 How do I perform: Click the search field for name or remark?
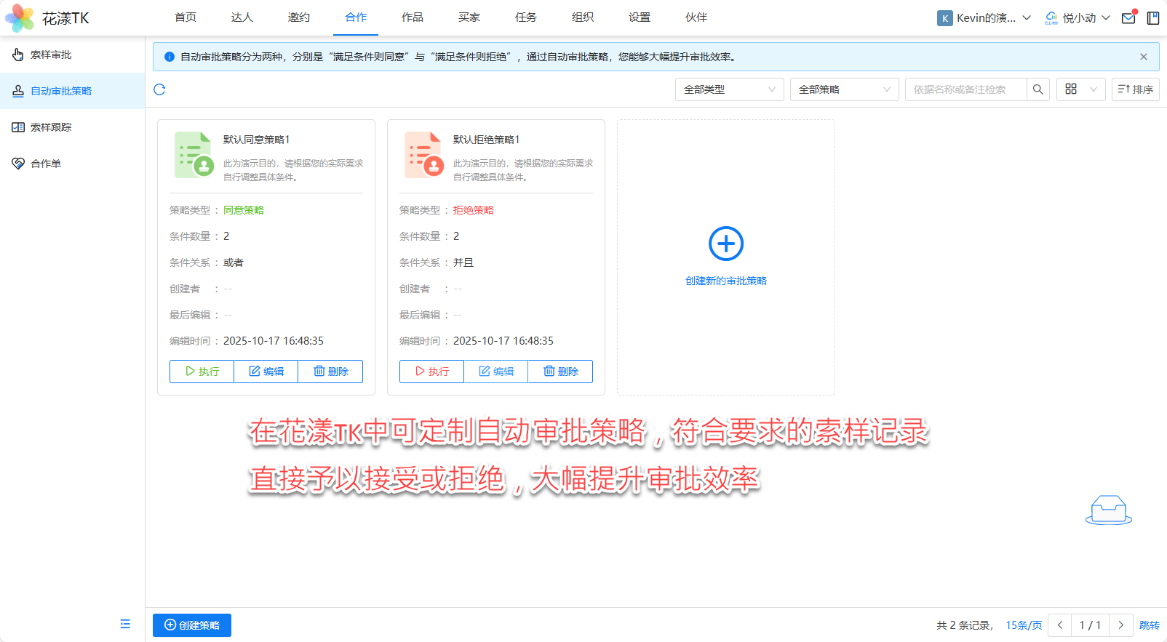(965, 89)
